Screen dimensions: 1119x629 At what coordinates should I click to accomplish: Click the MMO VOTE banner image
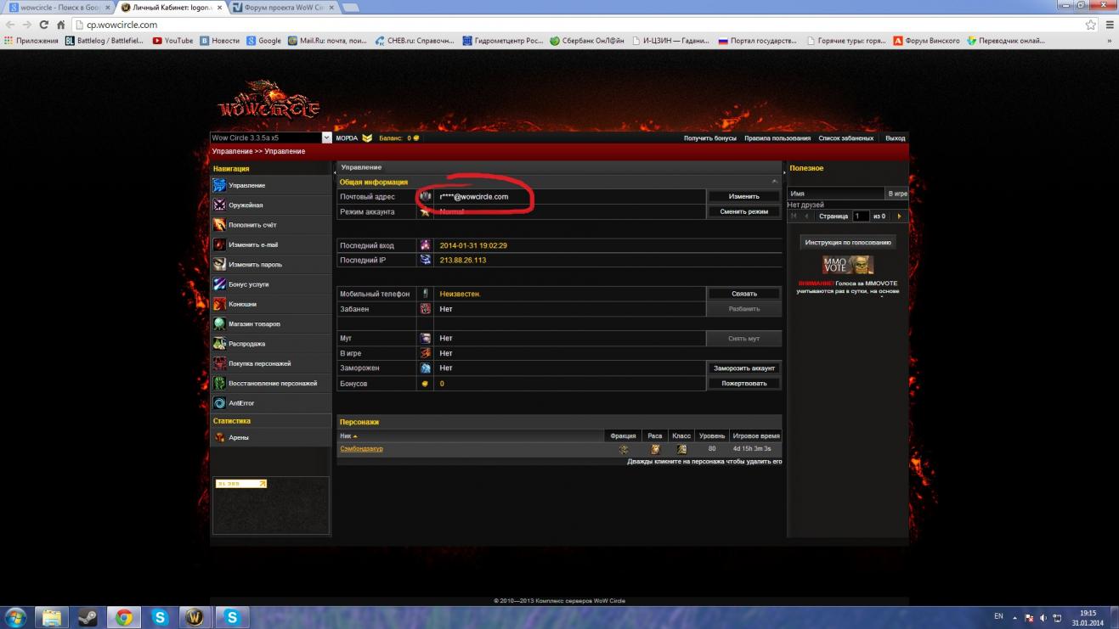click(847, 265)
